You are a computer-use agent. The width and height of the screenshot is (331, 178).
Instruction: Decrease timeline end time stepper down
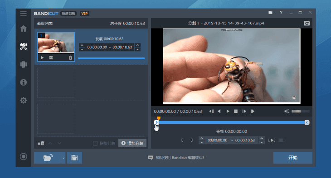click(x=262, y=142)
